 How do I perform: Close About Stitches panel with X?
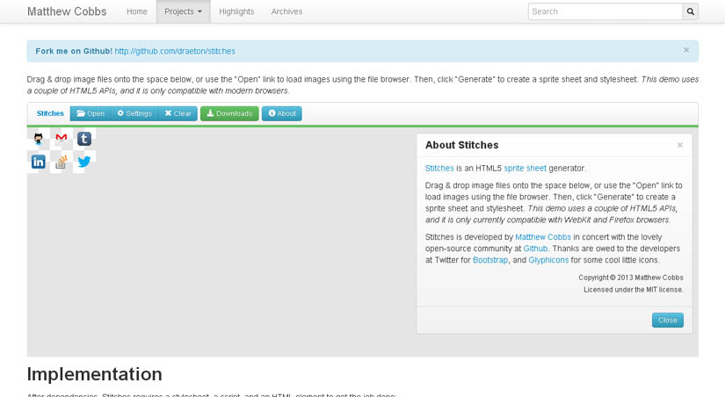pyautogui.click(x=680, y=145)
